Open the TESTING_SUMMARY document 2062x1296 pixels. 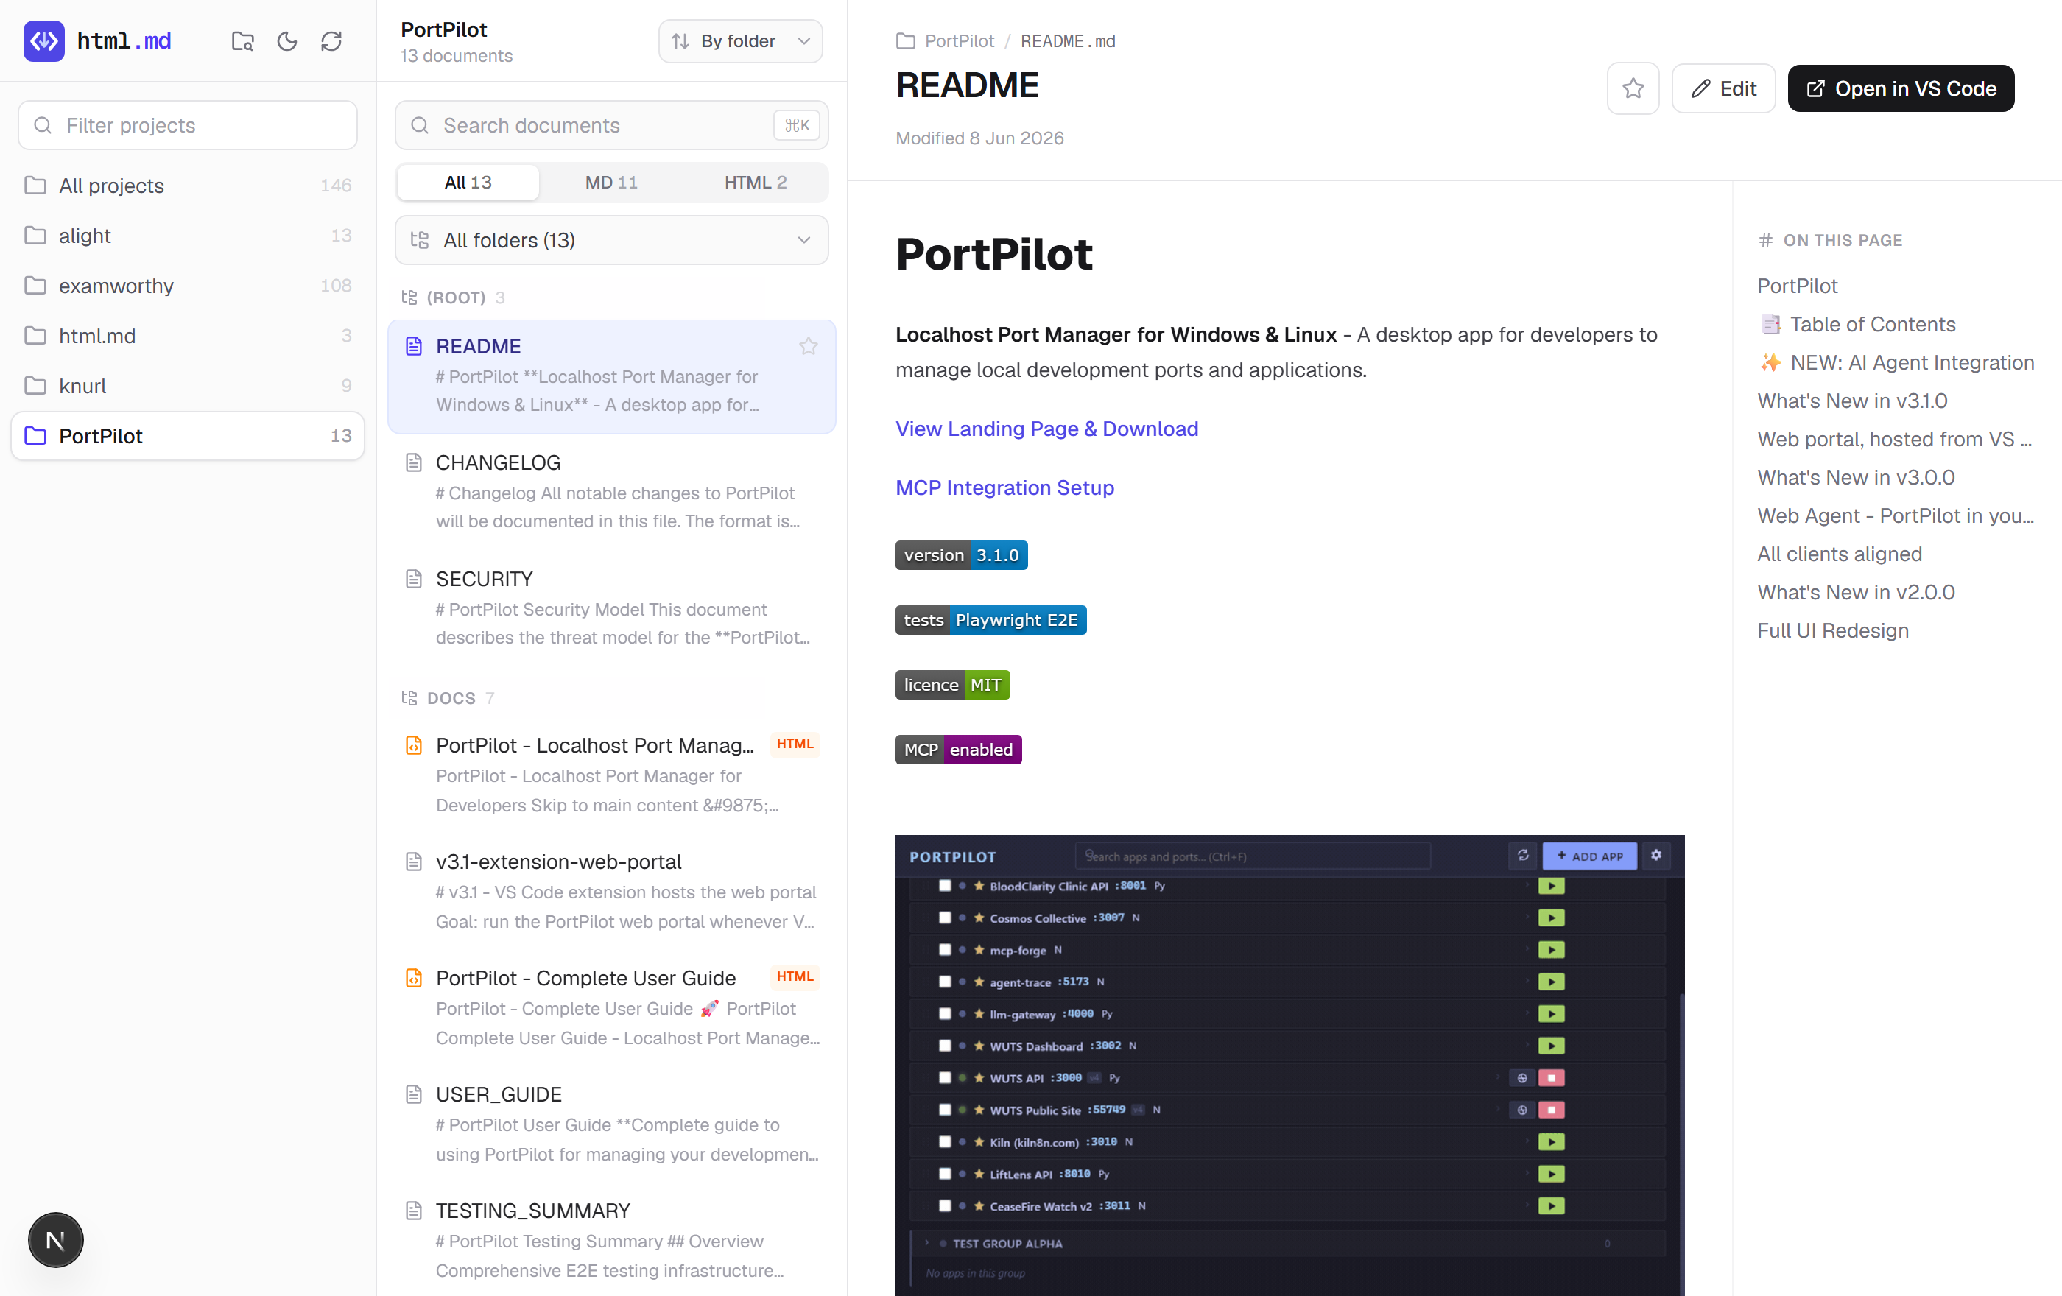click(611, 1240)
